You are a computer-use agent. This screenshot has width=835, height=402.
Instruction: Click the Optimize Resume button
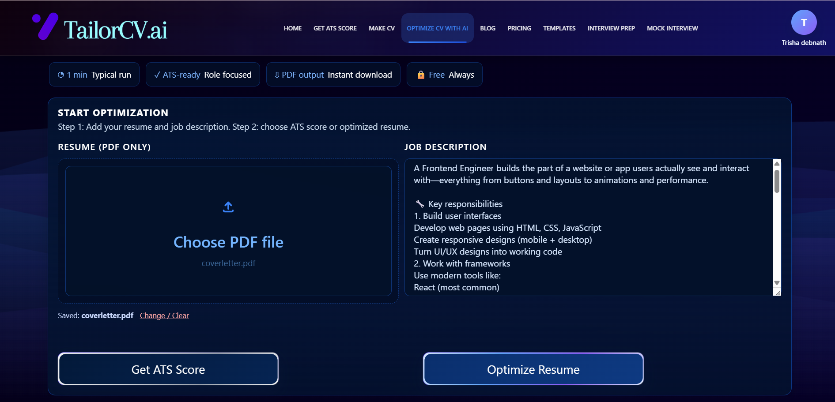(533, 369)
